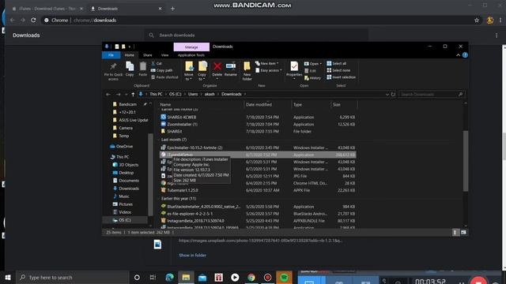Click Select none in ribbon

pos(338,70)
